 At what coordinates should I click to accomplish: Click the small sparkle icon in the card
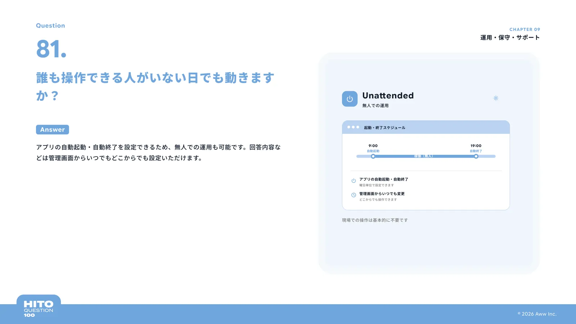tap(496, 98)
